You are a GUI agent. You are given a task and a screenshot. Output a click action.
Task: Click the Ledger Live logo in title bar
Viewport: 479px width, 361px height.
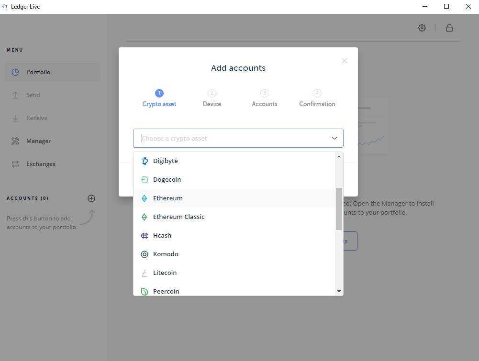(5, 6)
